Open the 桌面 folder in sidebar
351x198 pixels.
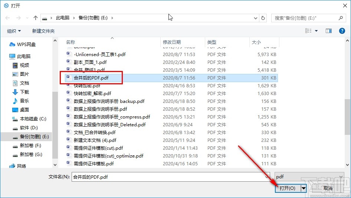click(21, 110)
